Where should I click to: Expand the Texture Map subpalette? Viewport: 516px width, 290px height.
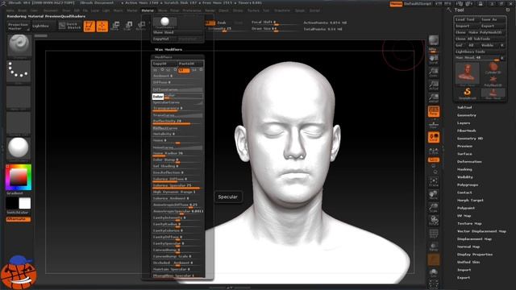tap(469, 224)
